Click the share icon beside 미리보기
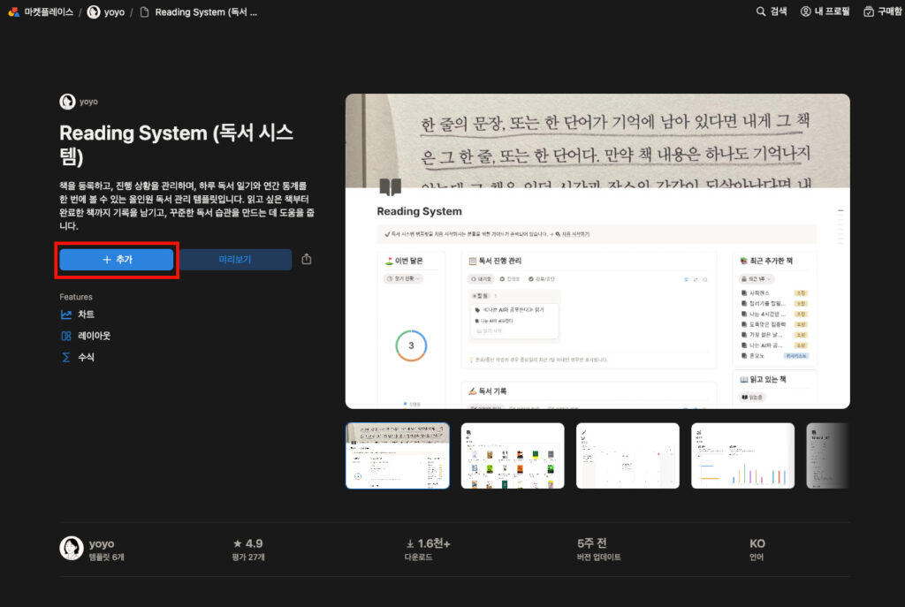Image resolution: width=905 pixels, height=607 pixels. (x=307, y=259)
